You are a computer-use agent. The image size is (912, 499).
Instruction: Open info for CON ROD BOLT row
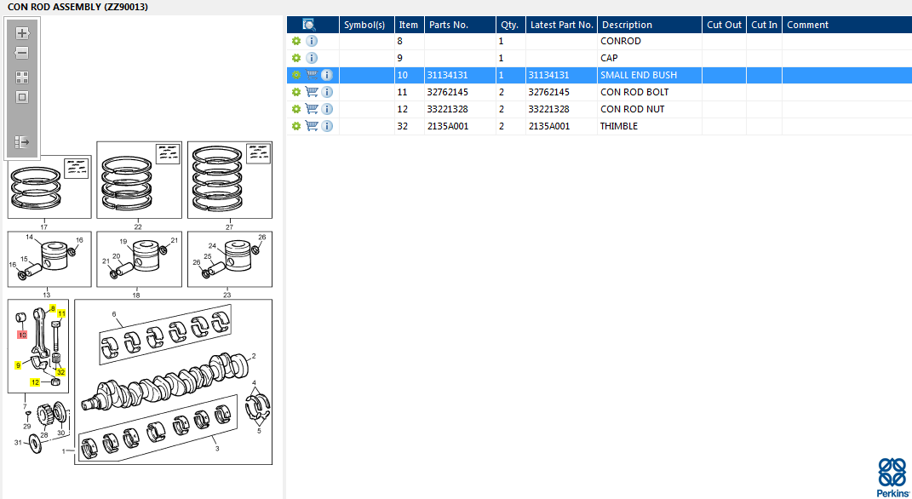(327, 92)
